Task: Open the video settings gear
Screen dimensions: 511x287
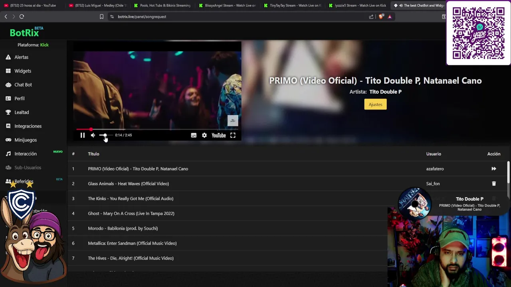Action: pyautogui.click(x=204, y=135)
